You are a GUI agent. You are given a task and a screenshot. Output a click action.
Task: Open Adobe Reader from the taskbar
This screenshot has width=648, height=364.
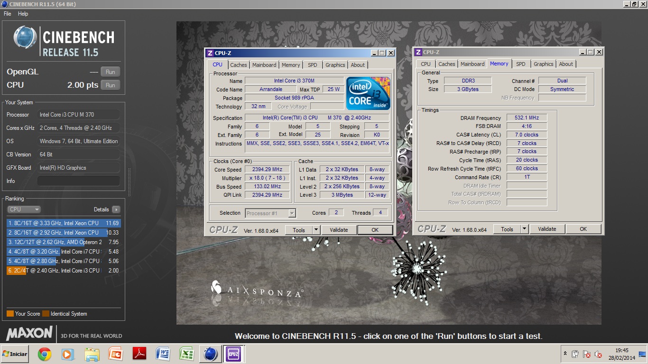click(x=139, y=354)
